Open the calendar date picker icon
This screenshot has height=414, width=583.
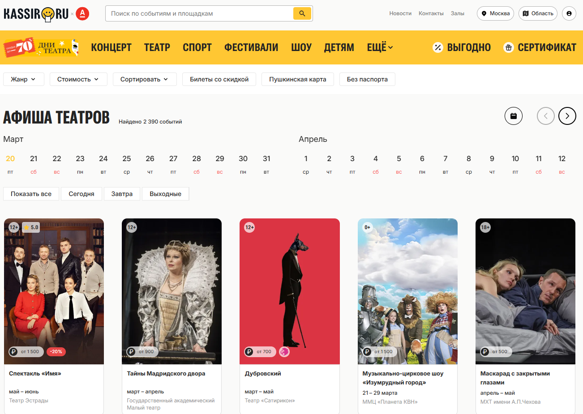click(x=513, y=116)
